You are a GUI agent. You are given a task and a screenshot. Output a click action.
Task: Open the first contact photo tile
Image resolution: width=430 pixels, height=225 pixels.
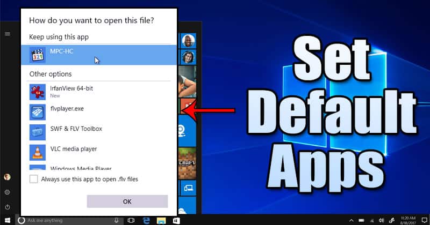pyautogui.click(x=188, y=41)
